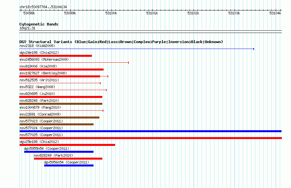Click the nsv819006 red loss bar
The width and height of the screenshot is (291, 188).
click(x=61, y=70)
